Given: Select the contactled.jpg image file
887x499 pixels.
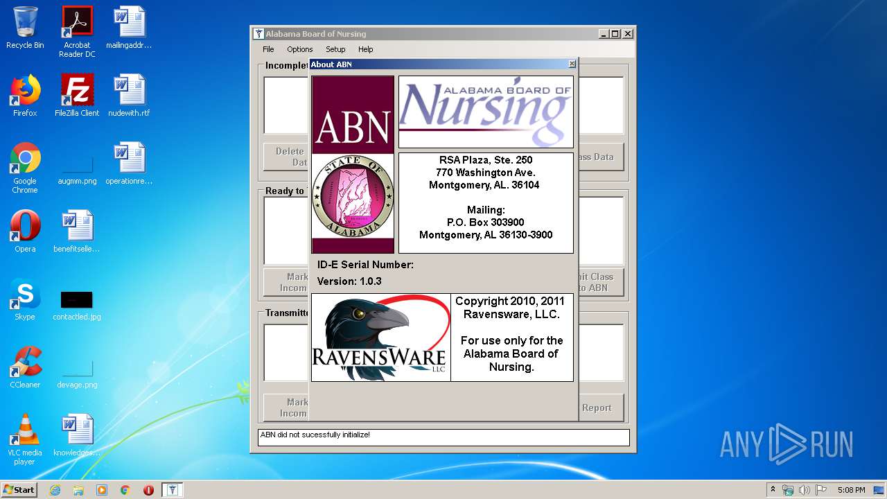Looking at the screenshot, I should pyautogui.click(x=77, y=305).
